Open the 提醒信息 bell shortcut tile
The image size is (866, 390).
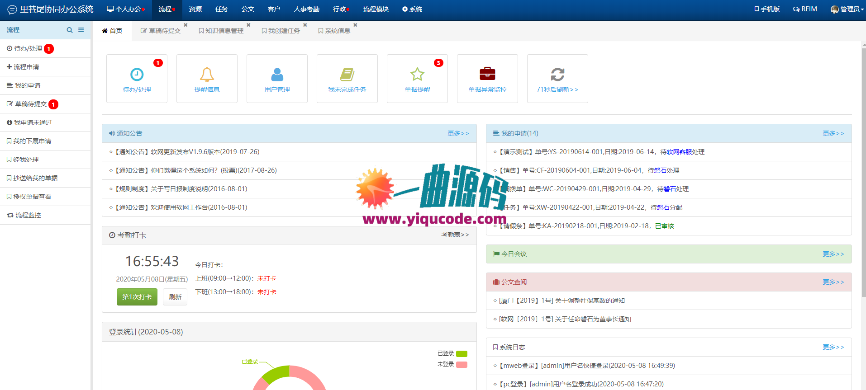[207, 79]
